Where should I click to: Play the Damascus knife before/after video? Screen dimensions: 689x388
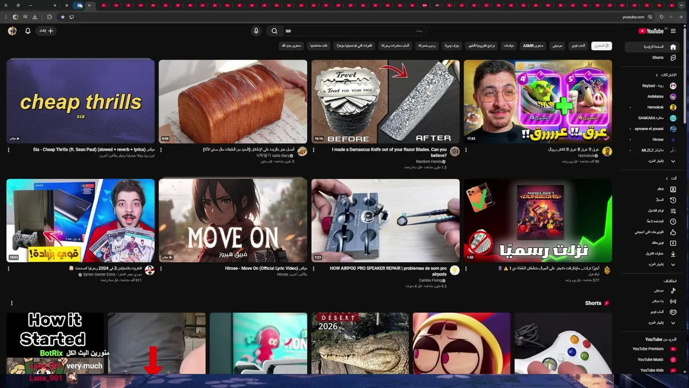[x=385, y=101]
